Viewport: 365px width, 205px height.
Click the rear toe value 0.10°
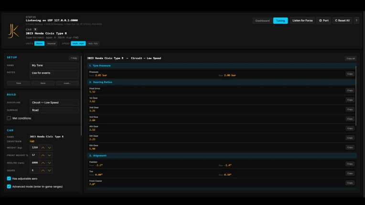pyautogui.click(x=228, y=175)
